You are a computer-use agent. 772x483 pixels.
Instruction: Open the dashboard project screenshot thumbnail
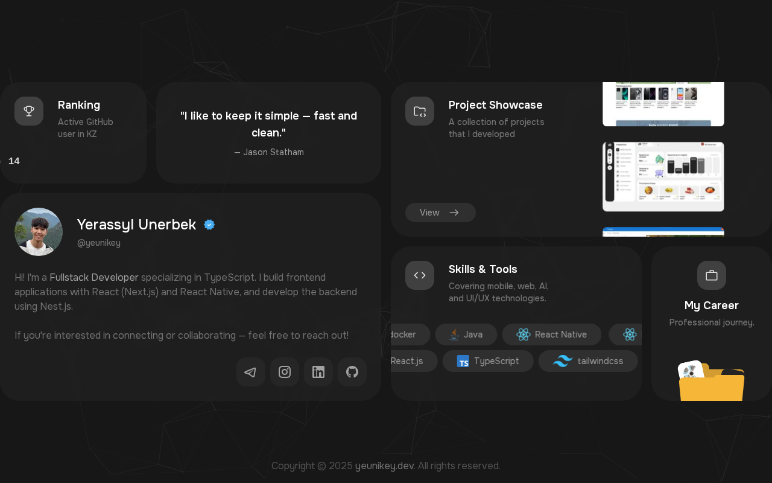tap(663, 177)
